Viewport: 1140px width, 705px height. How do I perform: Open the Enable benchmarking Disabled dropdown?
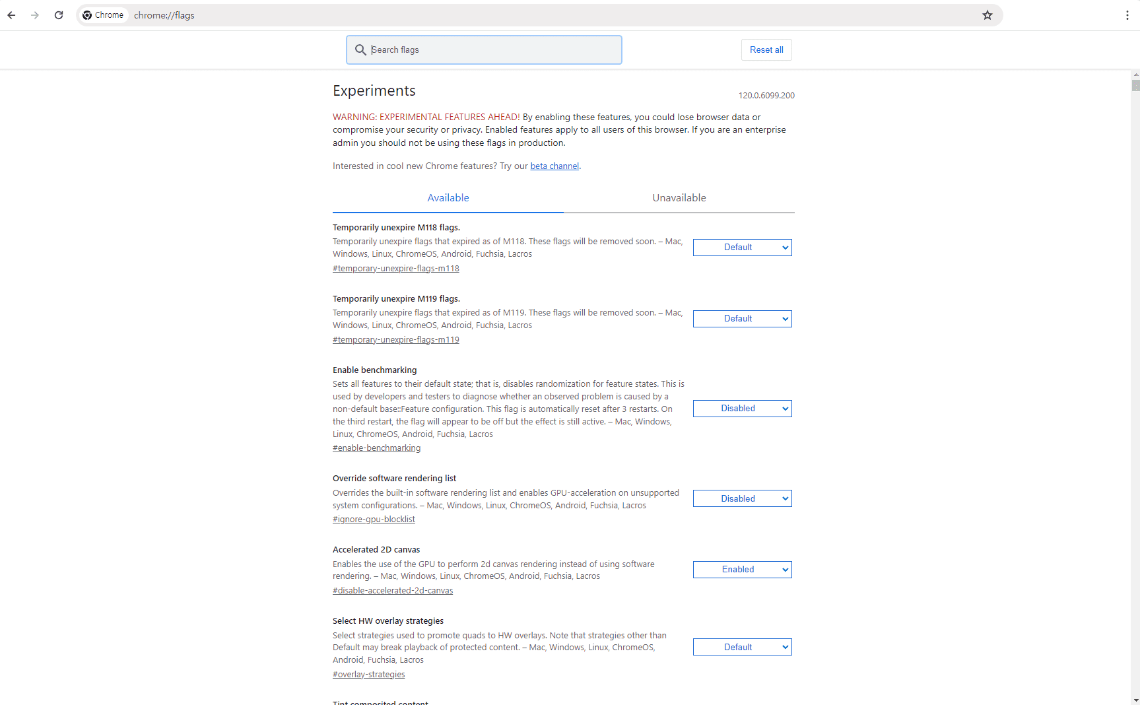tap(743, 409)
